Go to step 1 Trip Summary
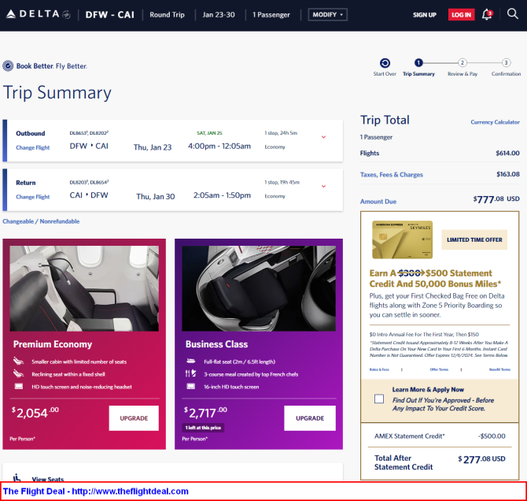 [x=418, y=63]
